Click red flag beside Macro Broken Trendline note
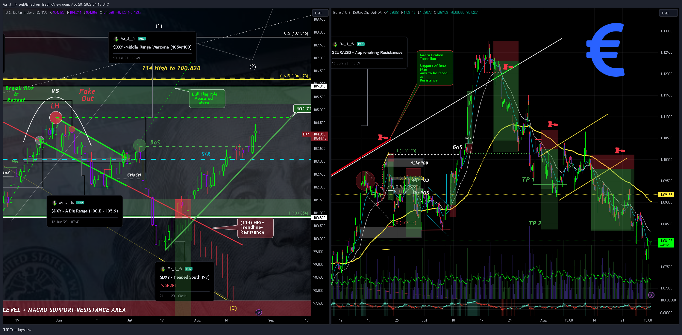Image resolution: width=682 pixels, height=335 pixels. [x=508, y=66]
